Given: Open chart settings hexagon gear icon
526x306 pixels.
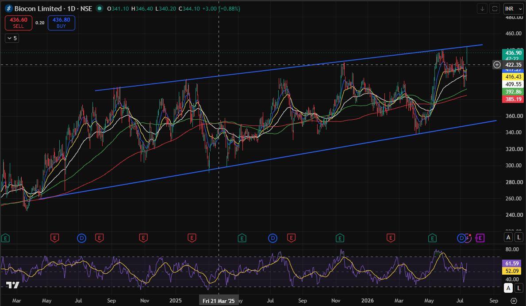Looking at the screenshot, I should tap(514, 301).
